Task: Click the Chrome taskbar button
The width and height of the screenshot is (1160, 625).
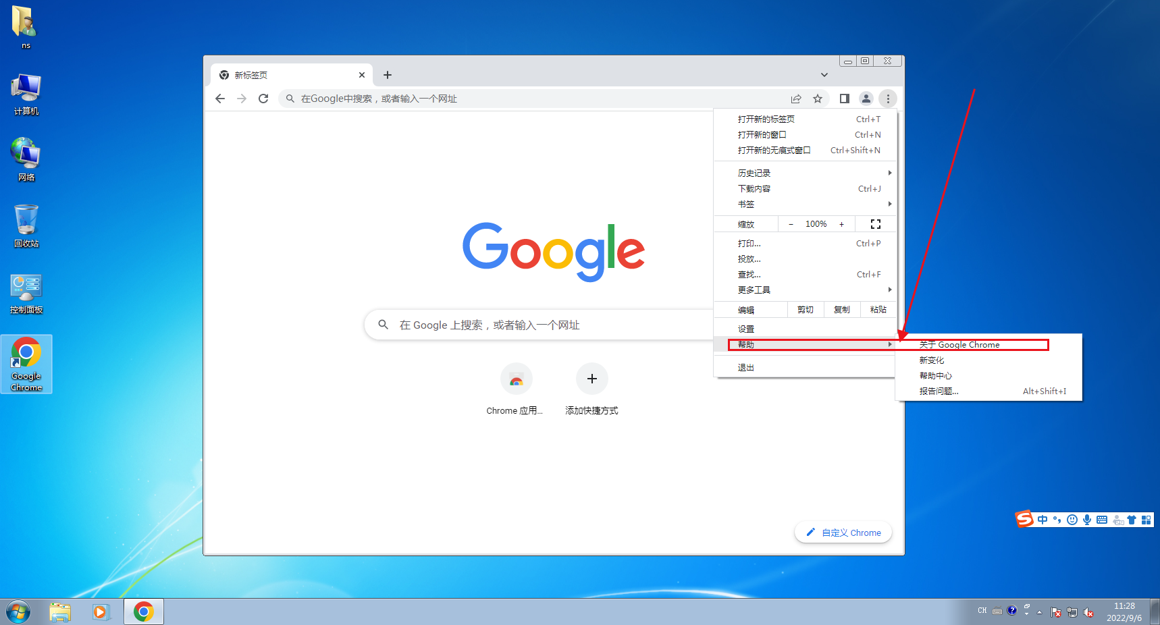Action: [143, 612]
